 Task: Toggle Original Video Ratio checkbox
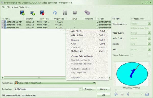coord(132,28)
